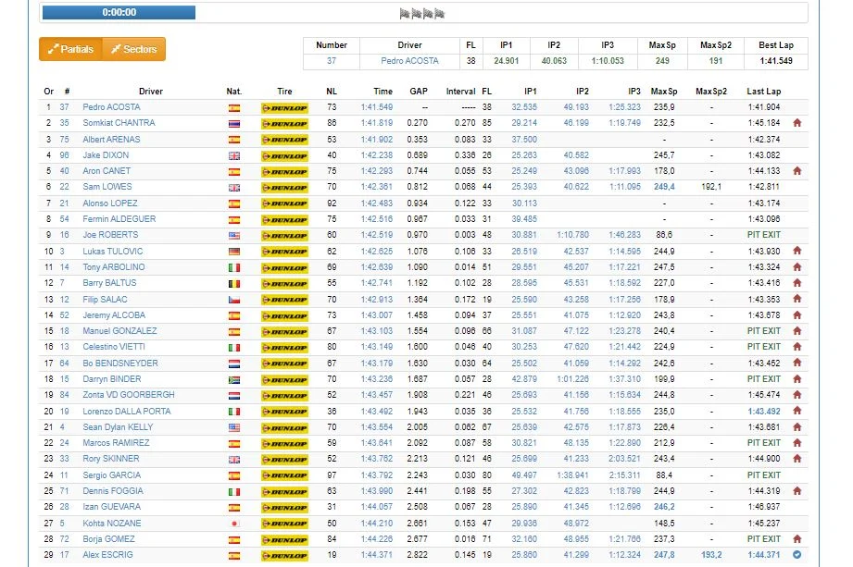This screenshot has height=567, width=853.
Task: Open driver Joe ROBERTS
Action: tap(110, 235)
